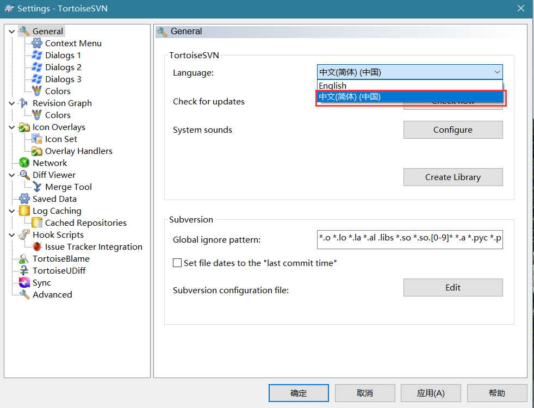Viewport: 534px width, 408px height.
Task: Open the Saved Data settings page
Action: tap(54, 199)
